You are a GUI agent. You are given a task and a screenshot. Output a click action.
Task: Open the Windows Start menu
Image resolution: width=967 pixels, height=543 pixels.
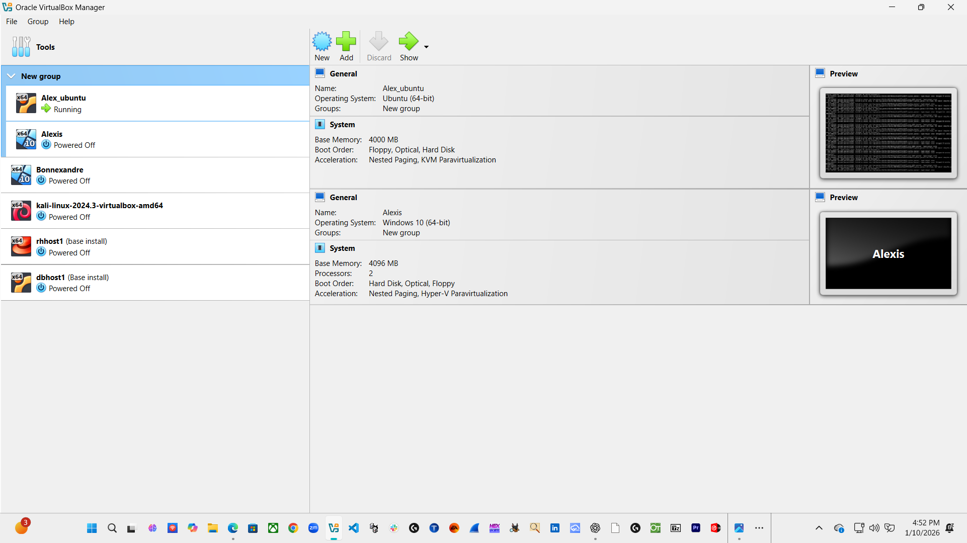point(92,528)
